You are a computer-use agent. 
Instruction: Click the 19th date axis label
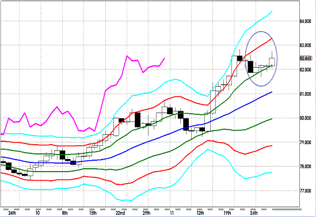pos(227,213)
